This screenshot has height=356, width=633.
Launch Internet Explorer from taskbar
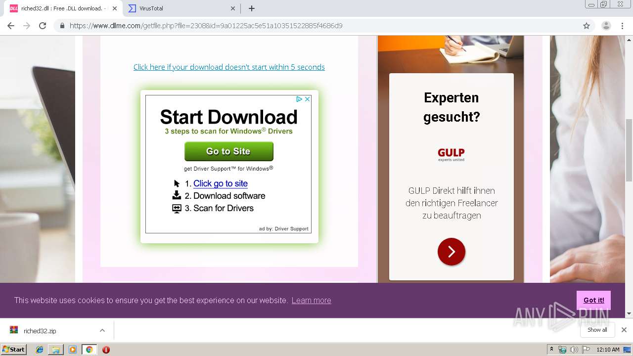tap(40, 350)
